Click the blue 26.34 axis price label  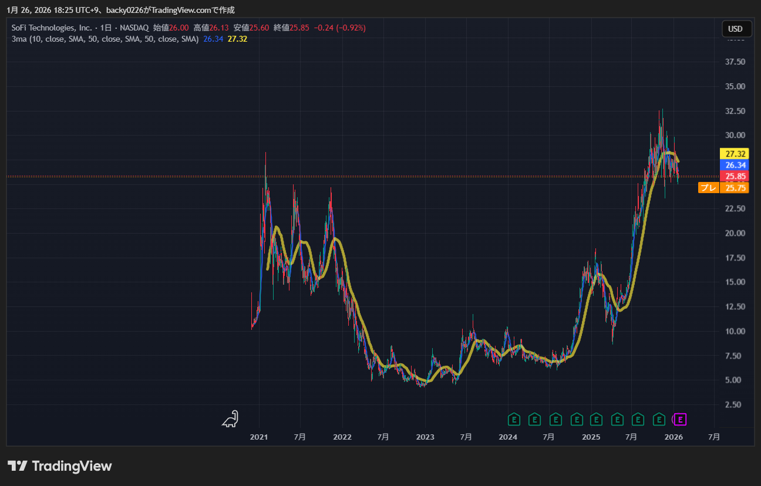click(736, 165)
